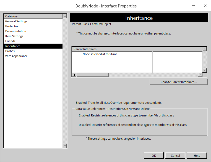Image resolution: width=211 pixels, height=162 pixels.
Task: Select General Settings category
Action: tap(16, 21)
